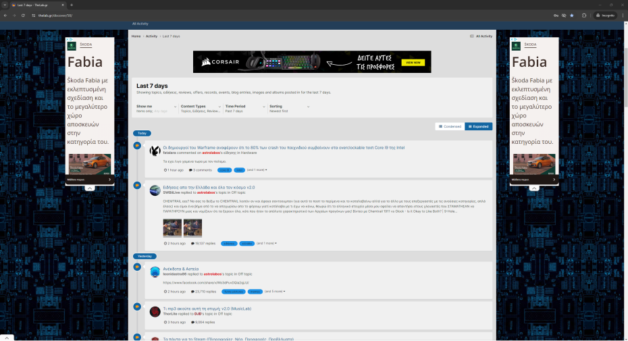Click the address bar URL thelab.gr/discover/58/
Screen dimensions: 628x341
55,16
